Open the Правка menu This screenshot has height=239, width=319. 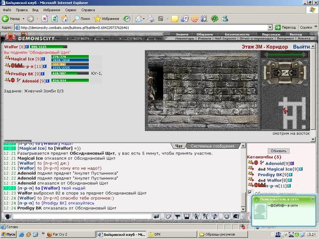coord(22,10)
